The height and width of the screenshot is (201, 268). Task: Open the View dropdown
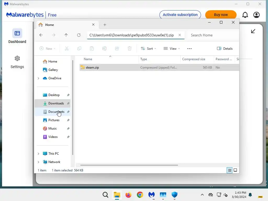click(x=172, y=48)
